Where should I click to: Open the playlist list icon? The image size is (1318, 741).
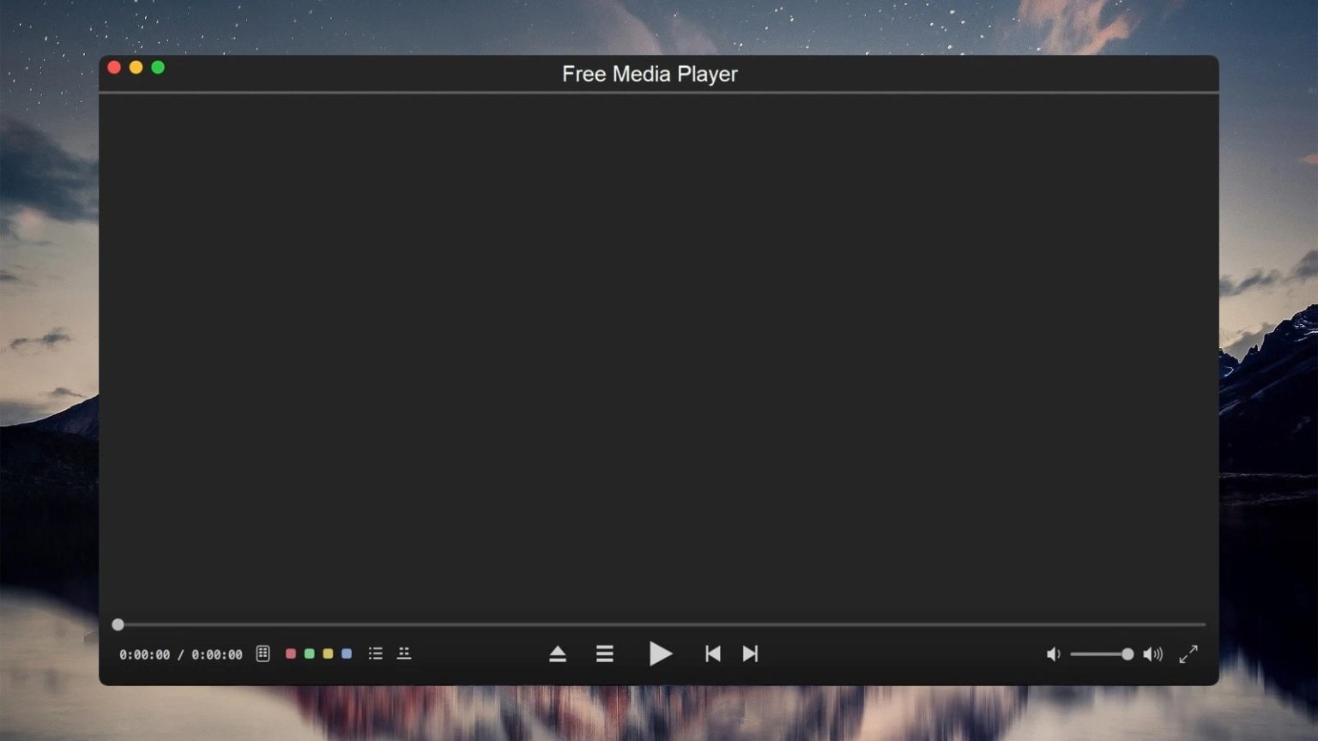tap(375, 654)
